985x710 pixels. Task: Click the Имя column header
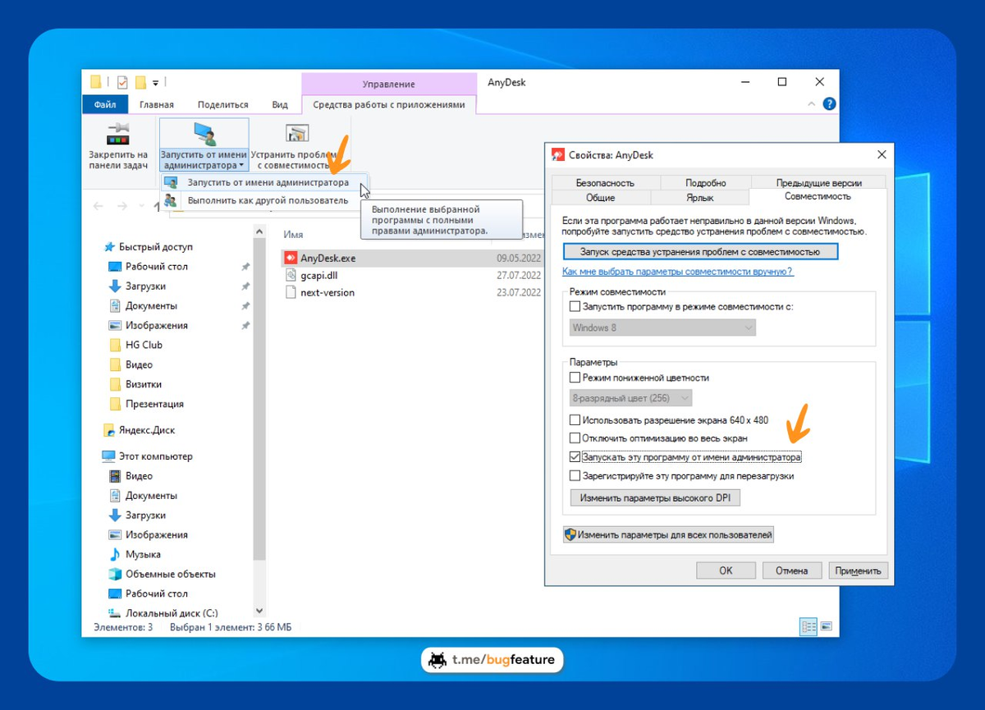click(293, 235)
